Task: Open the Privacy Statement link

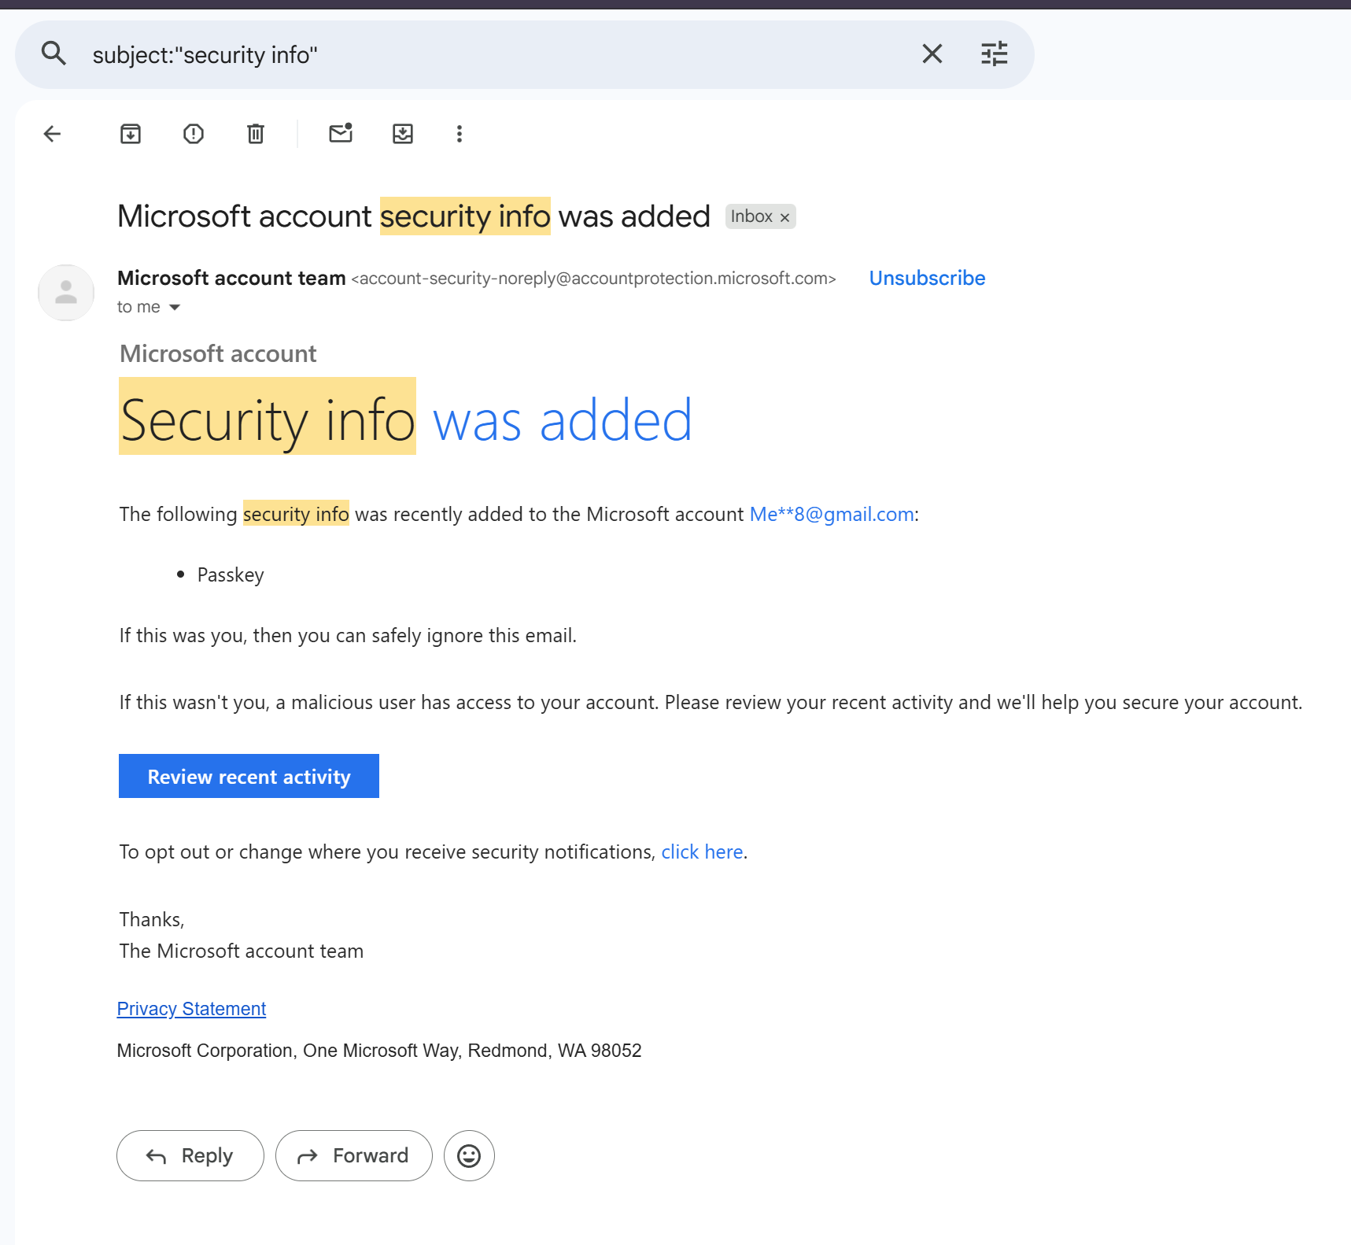Action: coord(191,1008)
